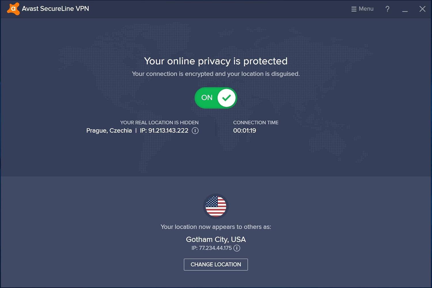Open the hamburger Menu
Image resolution: width=432 pixels, height=288 pixels.
click(362, 9)
